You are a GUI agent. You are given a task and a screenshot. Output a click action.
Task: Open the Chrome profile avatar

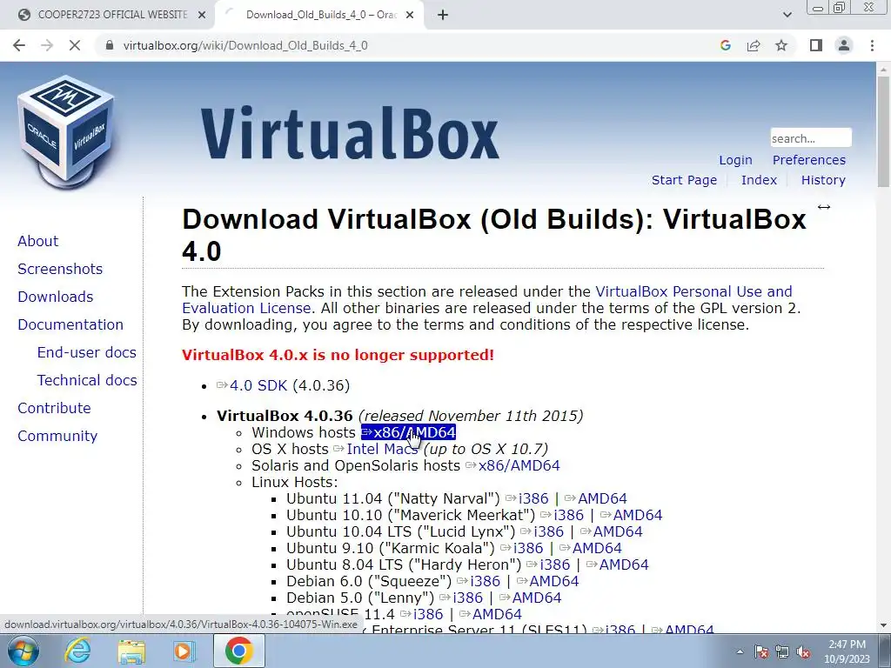844,45
